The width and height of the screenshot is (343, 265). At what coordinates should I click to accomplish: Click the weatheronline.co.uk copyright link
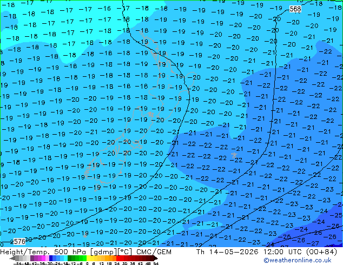[298, 260]
